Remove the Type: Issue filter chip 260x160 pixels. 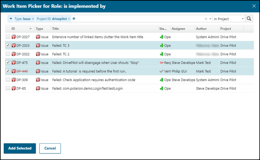[33, 19]
